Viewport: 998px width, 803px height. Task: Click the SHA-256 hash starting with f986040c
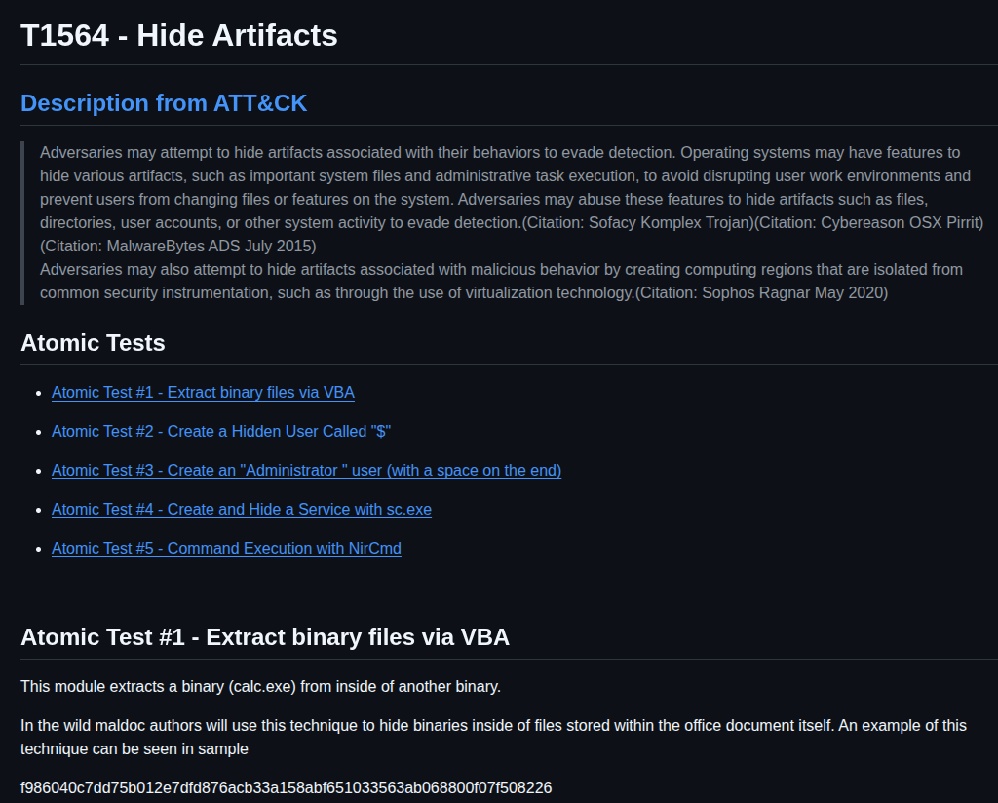coord(286,787)
